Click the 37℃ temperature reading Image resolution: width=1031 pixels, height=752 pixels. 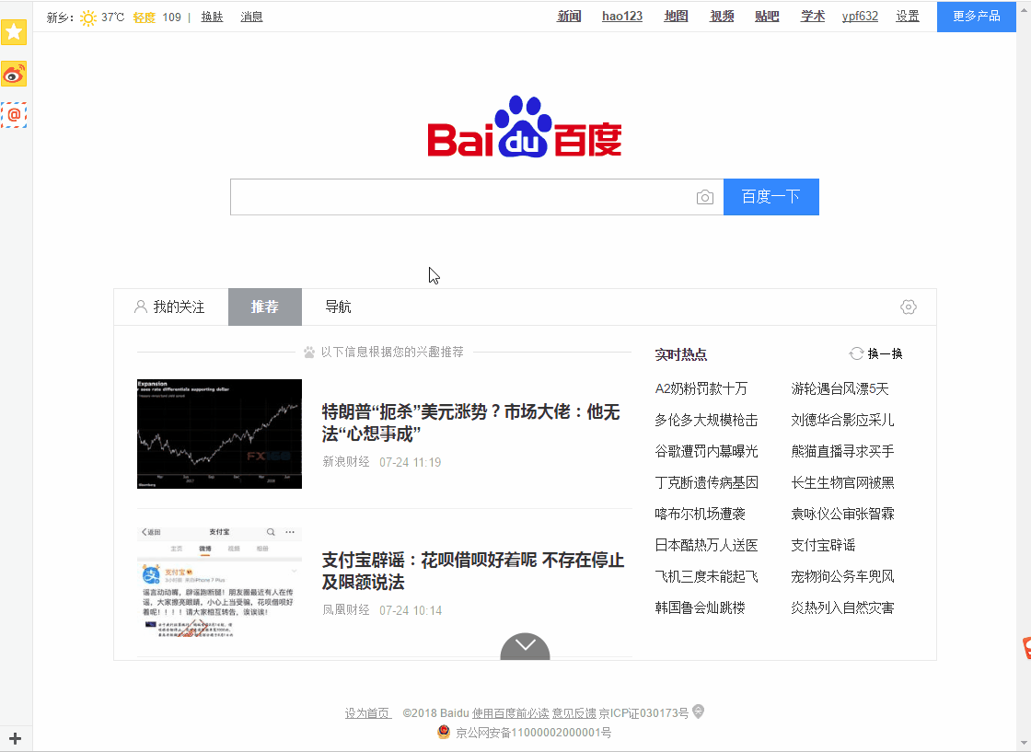[x=112, y=17]
